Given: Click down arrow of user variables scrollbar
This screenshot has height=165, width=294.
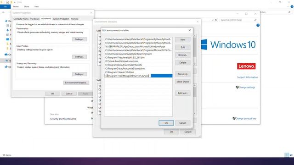Looking at the screenshot, I should pos(195,64).
